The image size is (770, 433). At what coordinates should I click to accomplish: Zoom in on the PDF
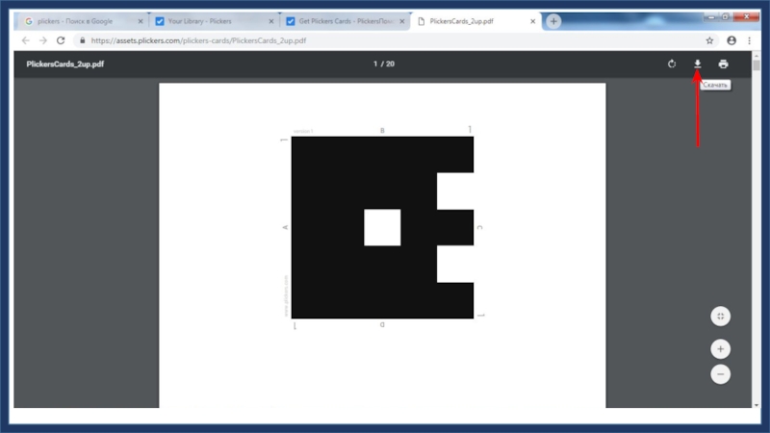(720, 349)
